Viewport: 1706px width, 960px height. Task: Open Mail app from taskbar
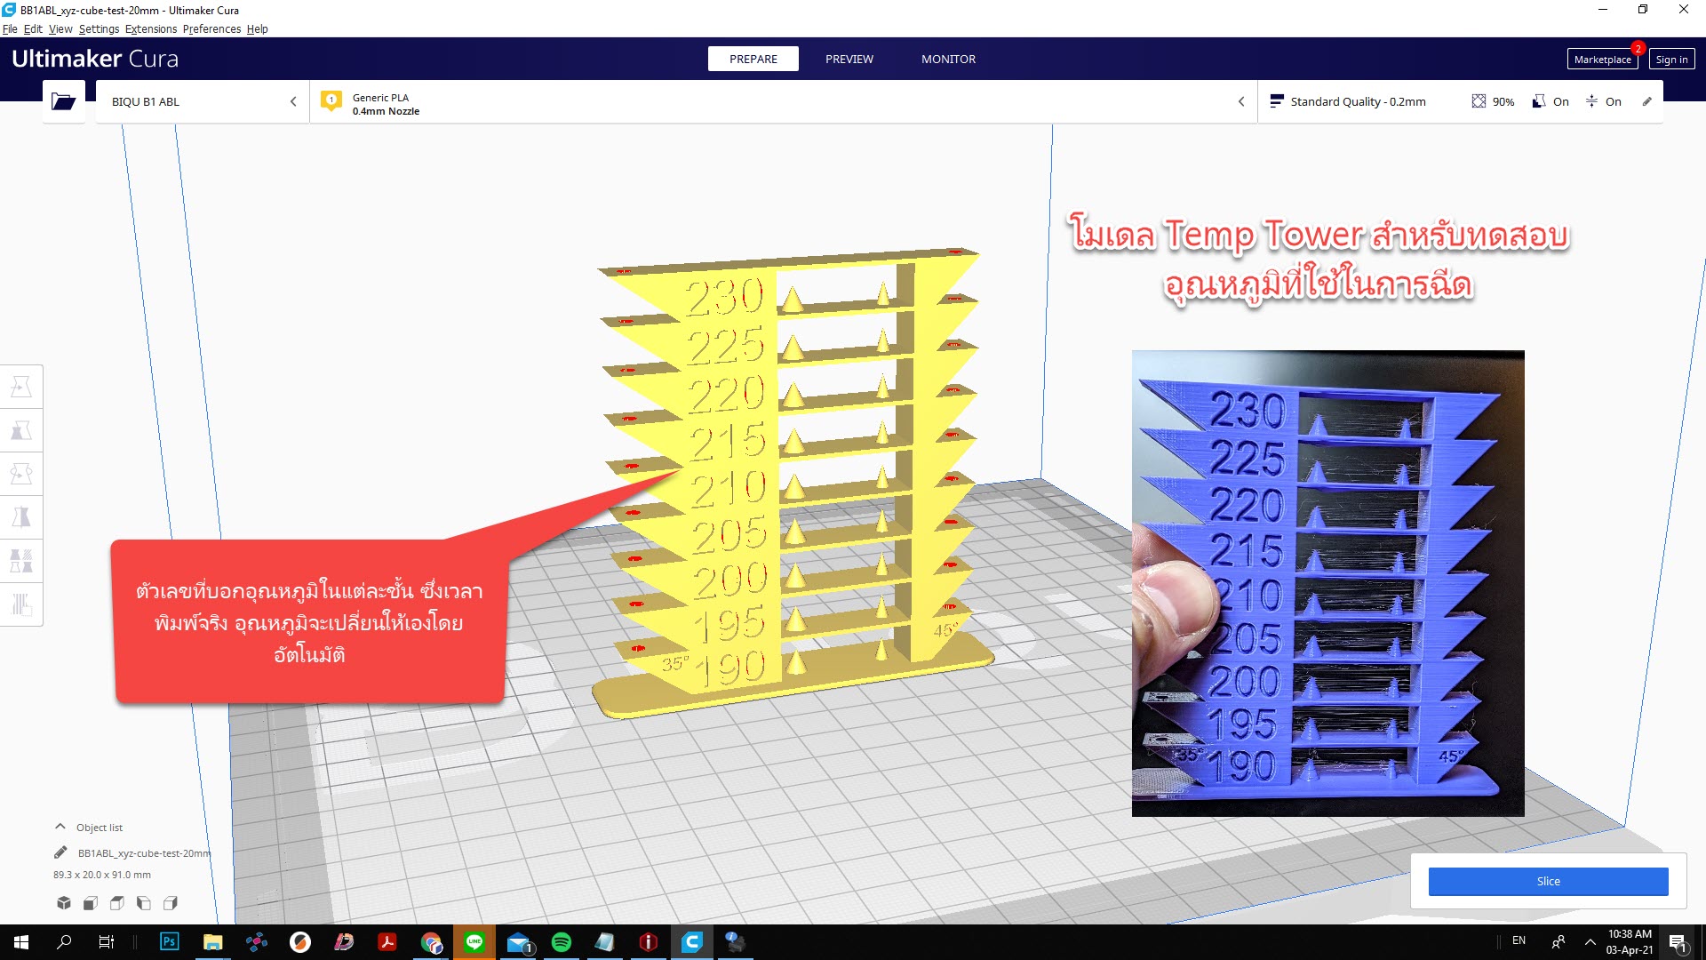518,942
